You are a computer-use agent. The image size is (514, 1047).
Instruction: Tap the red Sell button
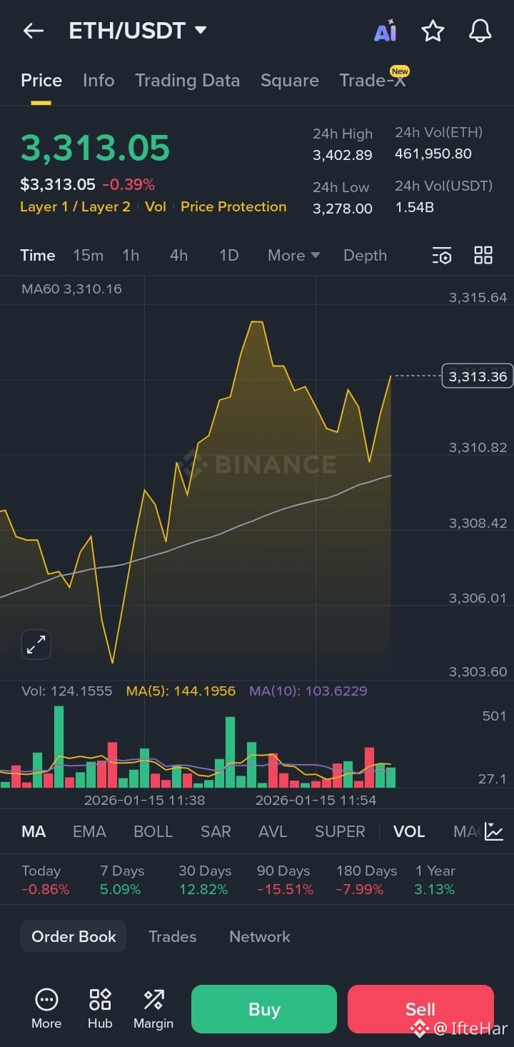[x=420, y=1009]
